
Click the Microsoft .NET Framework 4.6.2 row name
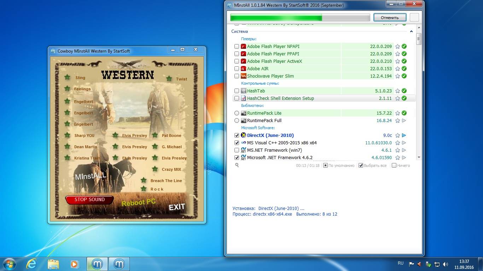tap(280, 157)
